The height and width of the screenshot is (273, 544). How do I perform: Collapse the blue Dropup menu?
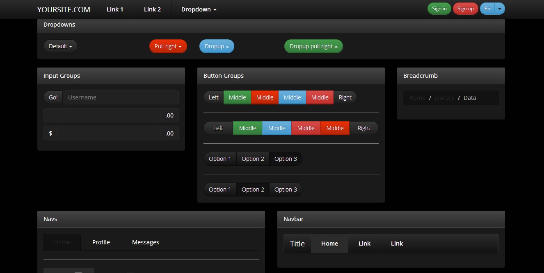pyautogui.click(x=217, y=46)
